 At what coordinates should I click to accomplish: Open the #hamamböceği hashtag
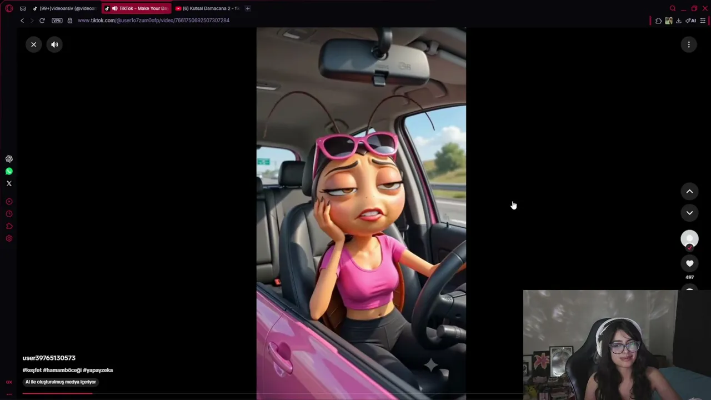(62, 370)
